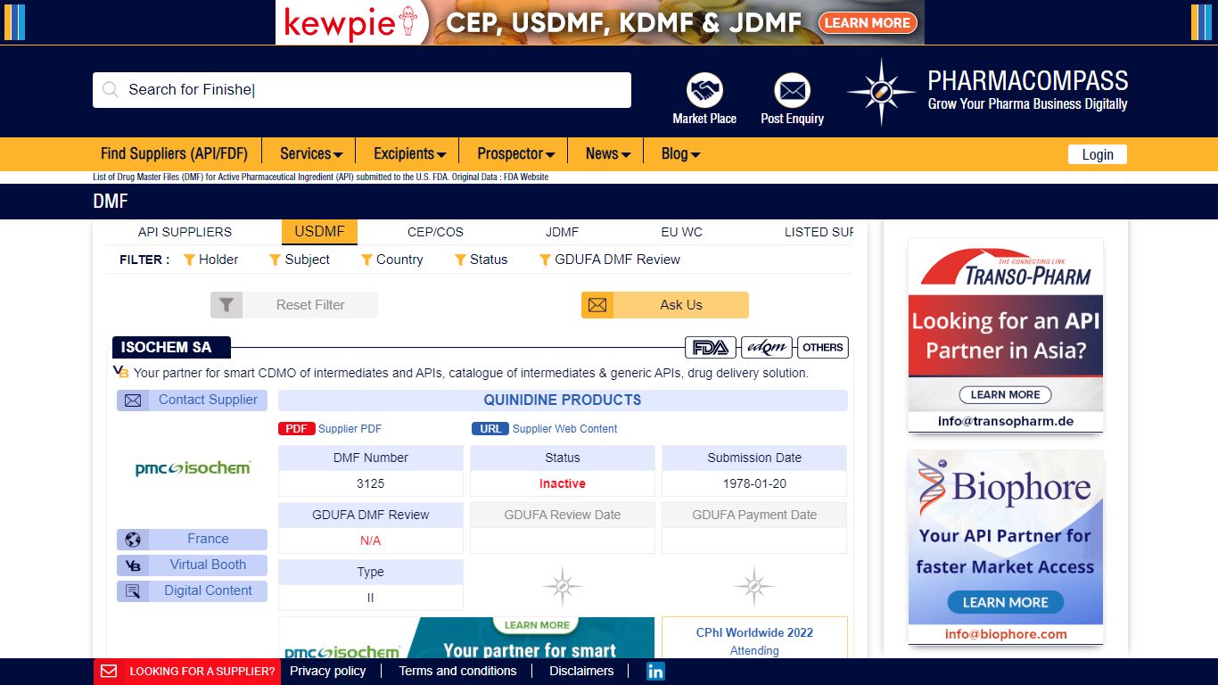Click the GDUFA DMF Review funnel icon
The width and height of the screenshot is (1218, 685).
(x=545, y=260)
